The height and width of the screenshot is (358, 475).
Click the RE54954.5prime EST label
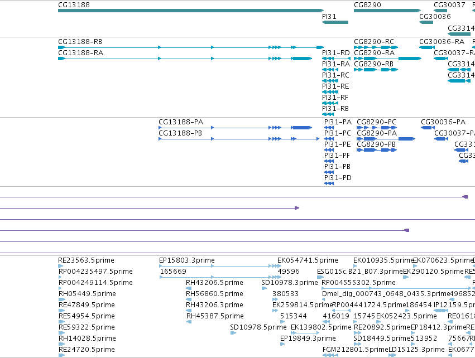[87, 316]
